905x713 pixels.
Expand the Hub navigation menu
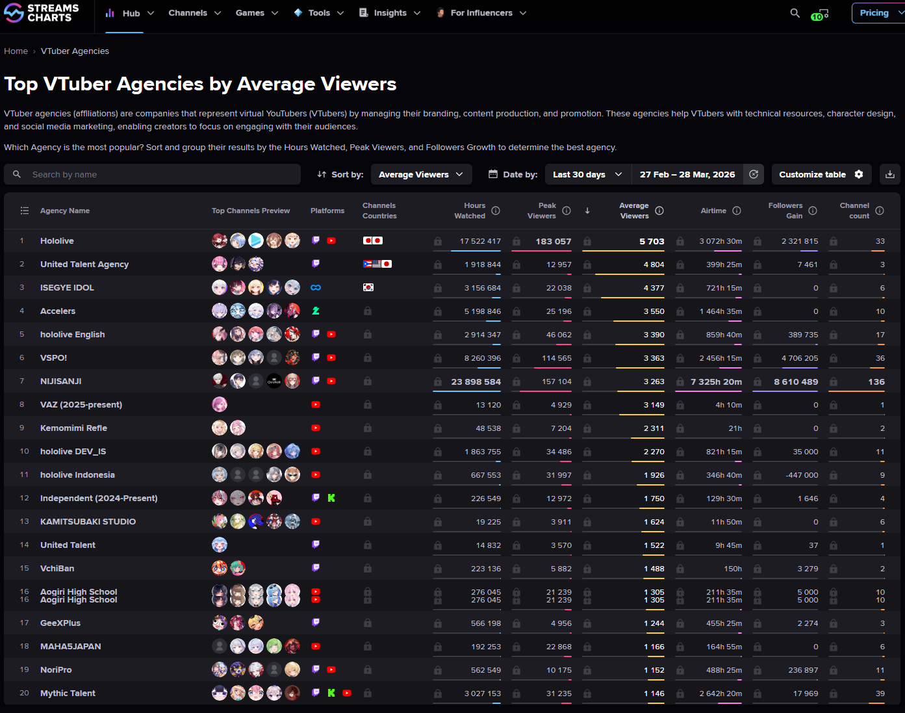coord(130,13)
